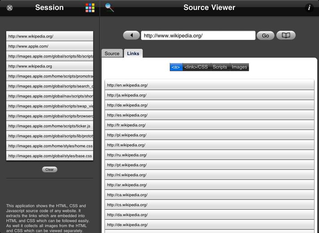Open session entry global/styles/base.css
Viewport: 319px width, 233px height.
click(x=50, y=155)
